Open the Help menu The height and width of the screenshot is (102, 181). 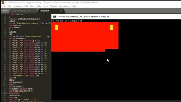(74, 6)
